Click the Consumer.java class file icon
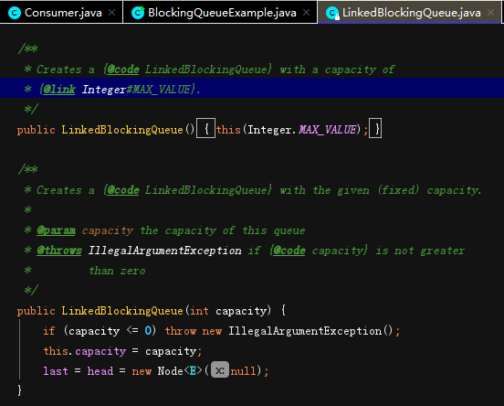504x406 pixels. point(14,13)
